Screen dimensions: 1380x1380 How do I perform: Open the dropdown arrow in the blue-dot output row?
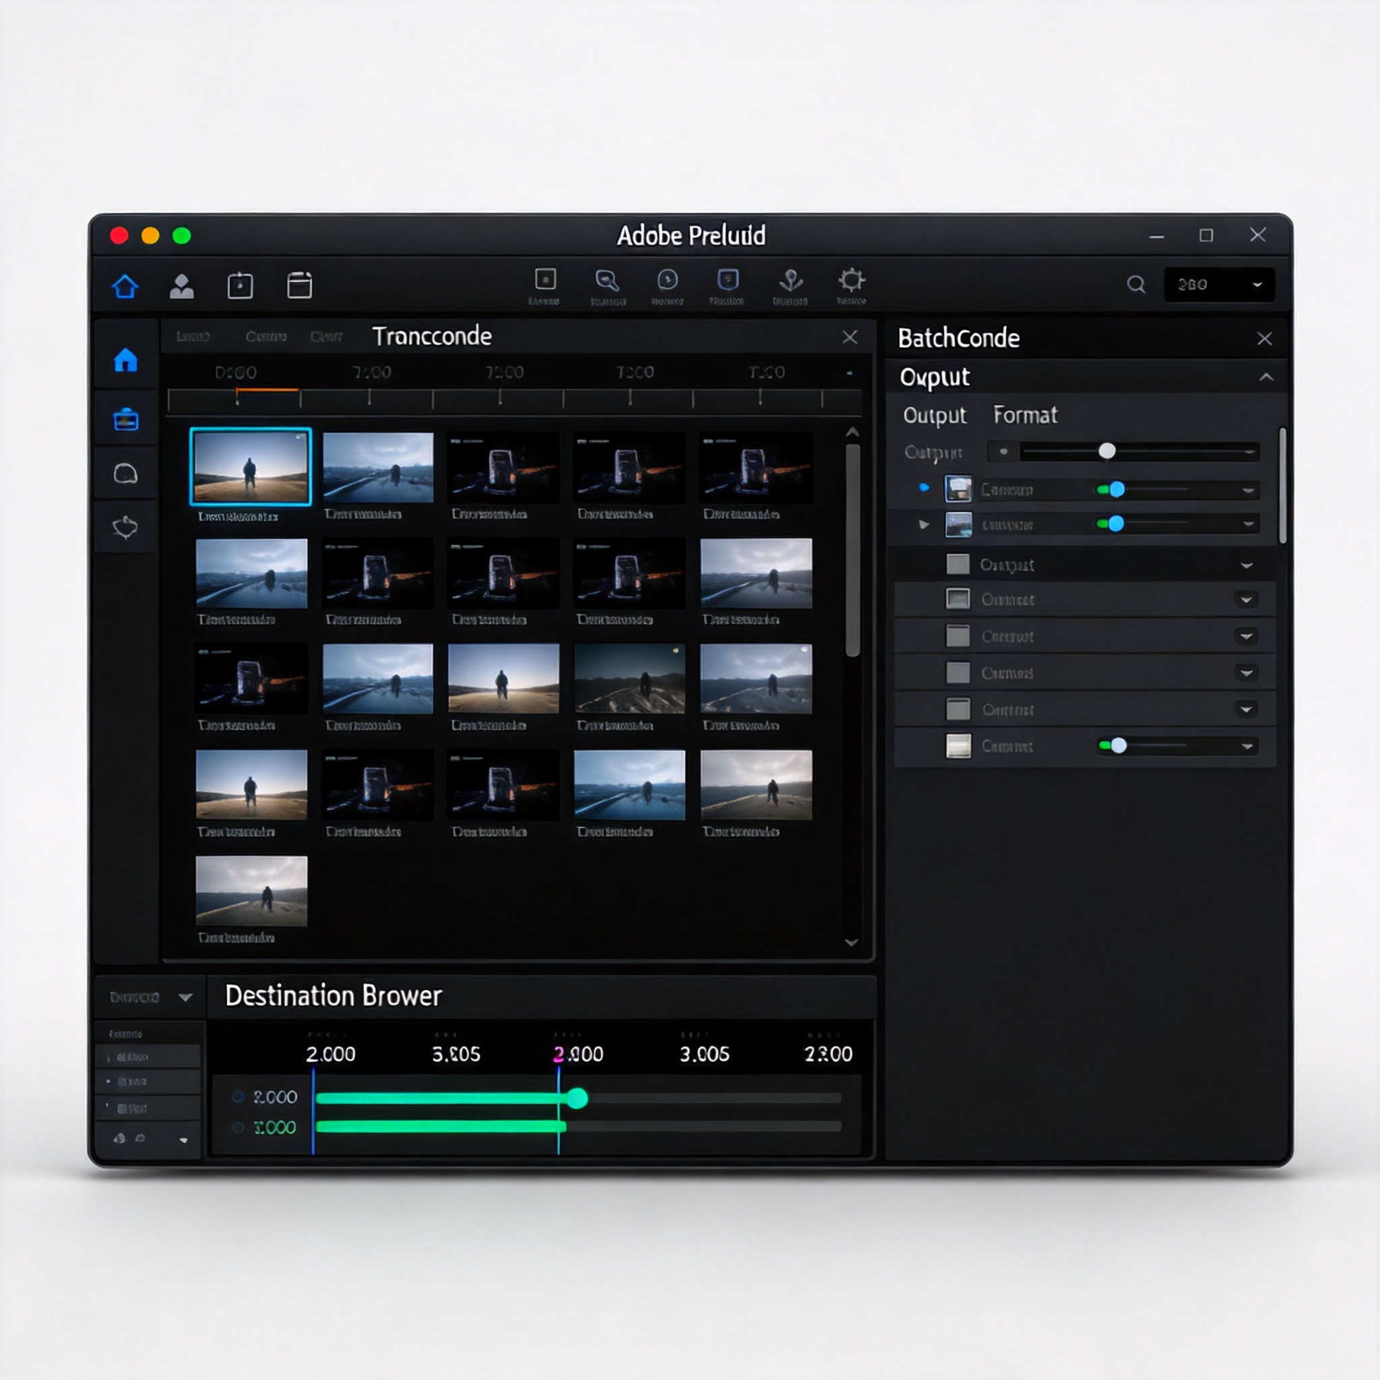click(x=1248, y=491)
